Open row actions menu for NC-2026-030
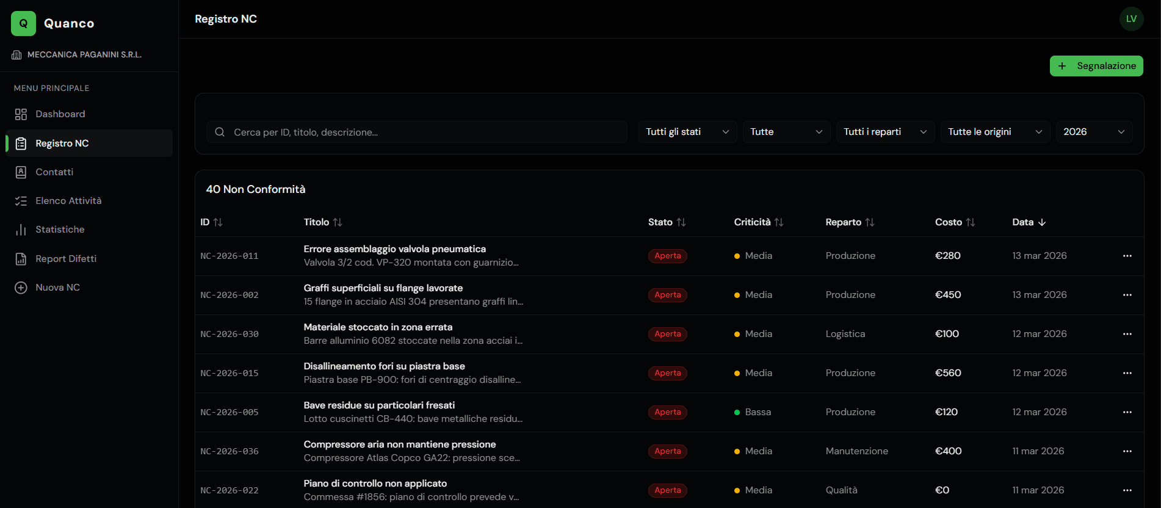Screen dimensions: 1161x508 click(1127, 334)
